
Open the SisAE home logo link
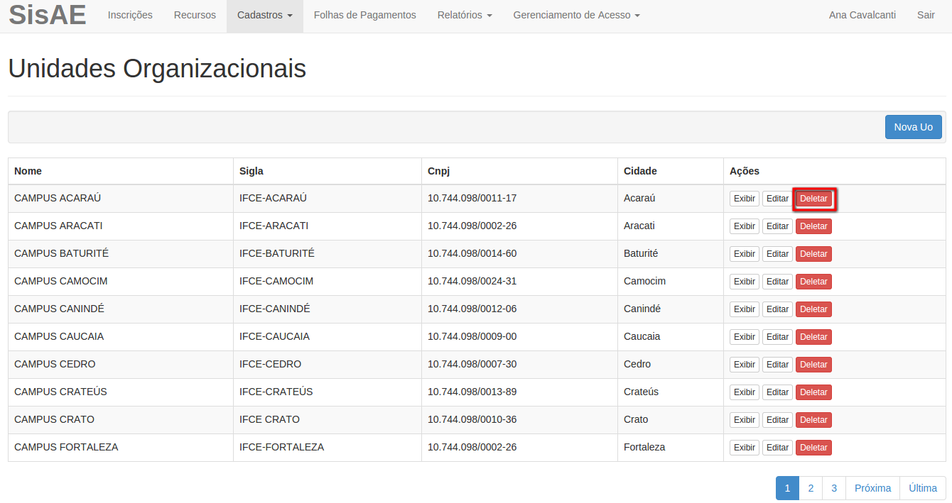(48, 15)
